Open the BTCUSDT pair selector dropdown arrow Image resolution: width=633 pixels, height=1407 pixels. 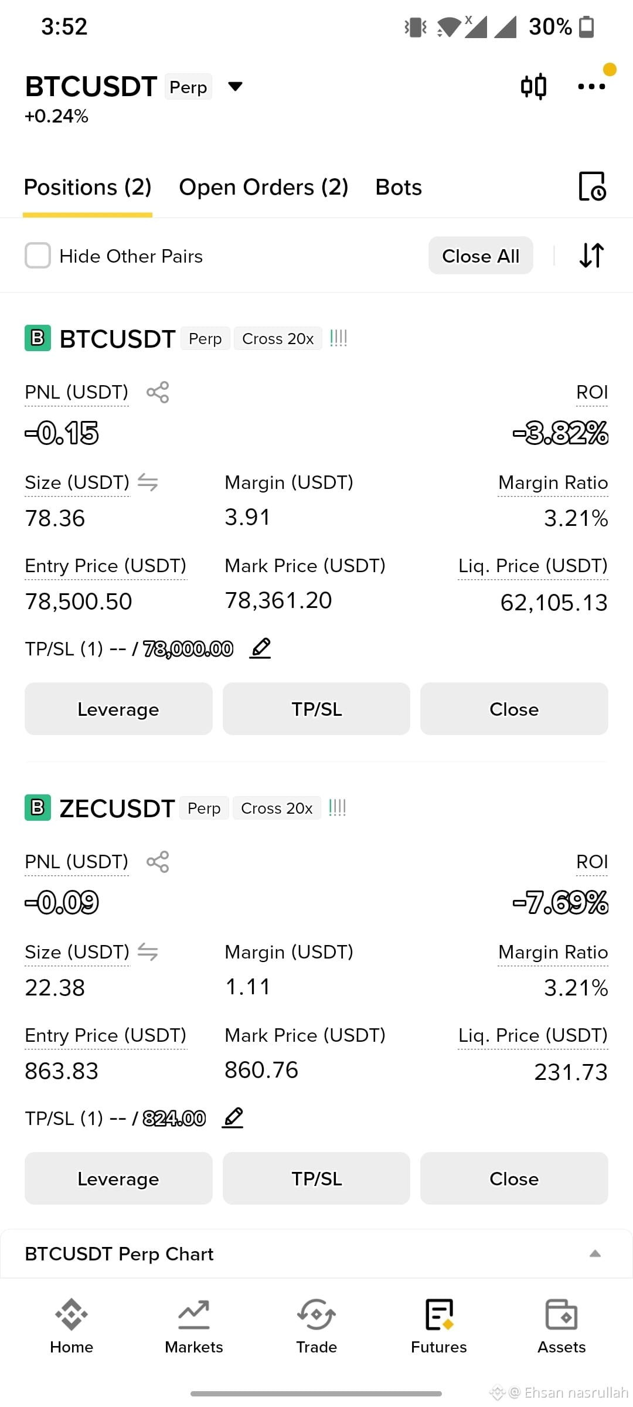[x=235, y=87]
